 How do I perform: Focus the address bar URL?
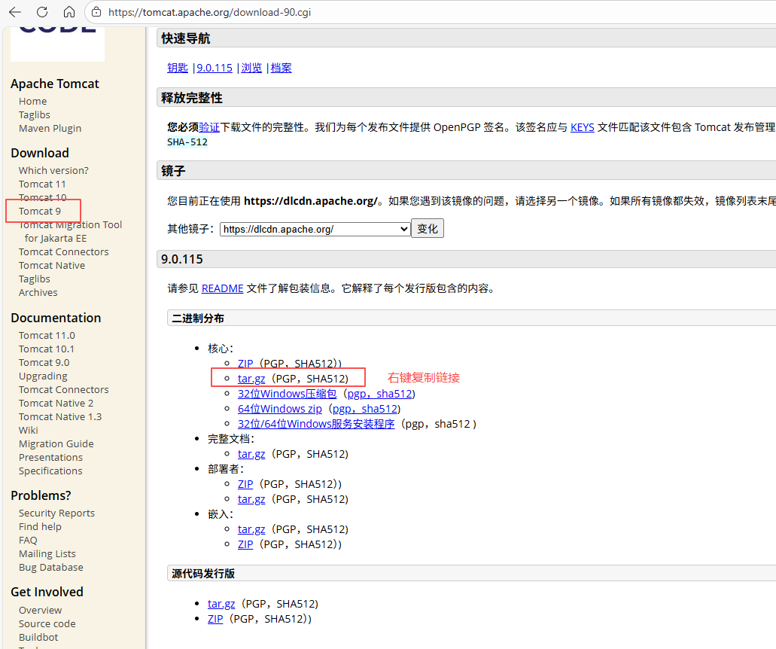(x=210, y=12)
